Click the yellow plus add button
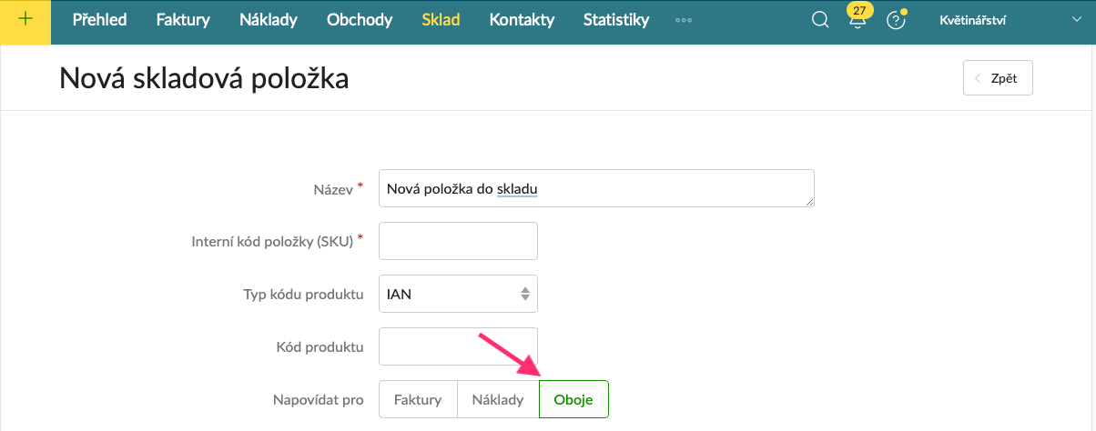 click(25, 19)
